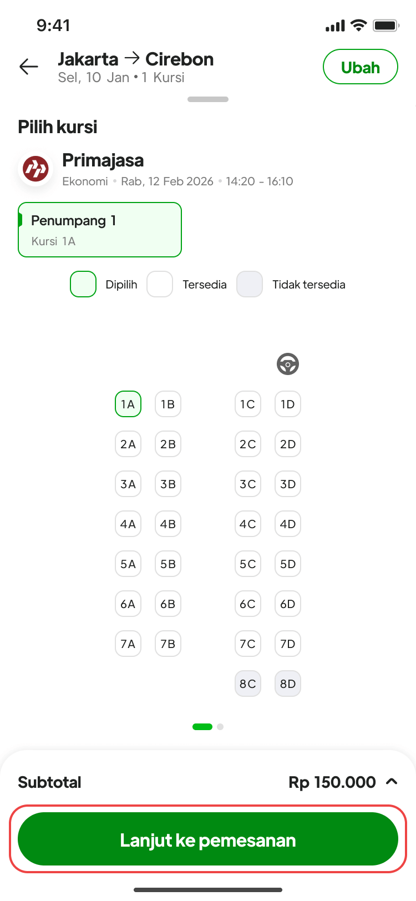Tap the battery status icon

386,26
